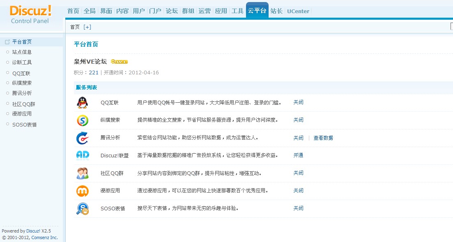This screenshot has width=453, height=242.
Task: Open the 运营 top menu
Action: (205, 11)
